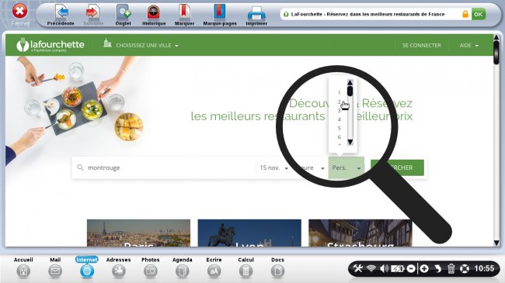Confirm the address with the green OK button
Viewport: 505px width, 283px height.
click(x=479, y=14)
